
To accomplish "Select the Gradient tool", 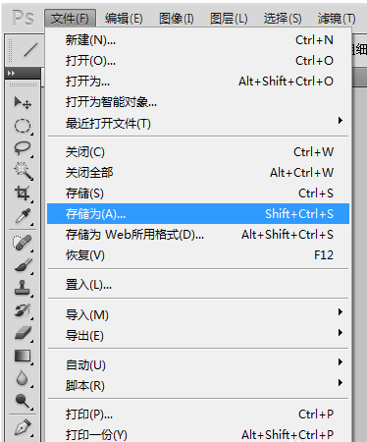I will point(23,356).
